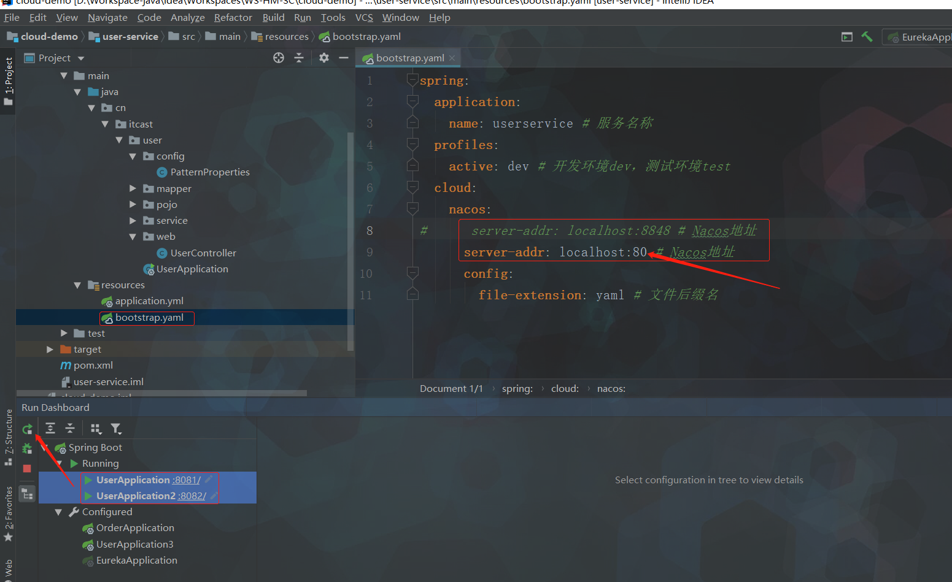
Task: Expand the mapper package
Action: pos(133,188)
